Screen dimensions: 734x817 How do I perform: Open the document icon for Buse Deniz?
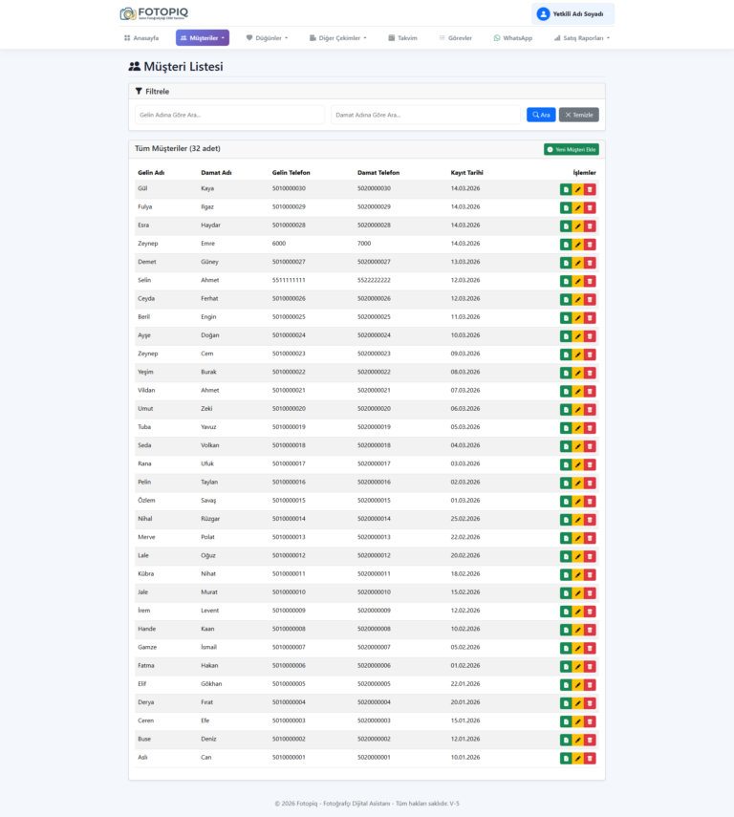point(566,740)
